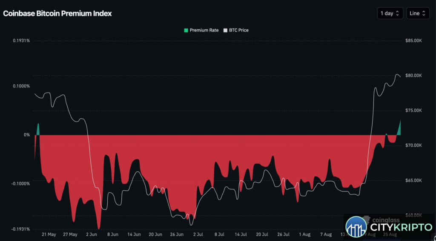Click the 20 Jun date label
The height and width of the screenshot is (241, 436).
pyautogui.click(x=155, y=235)
